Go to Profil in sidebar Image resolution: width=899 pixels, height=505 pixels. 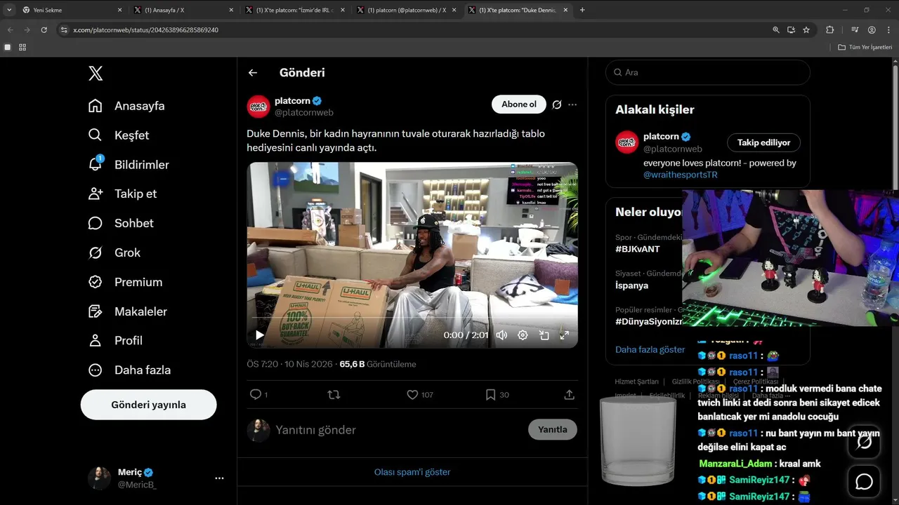point(115,340)
